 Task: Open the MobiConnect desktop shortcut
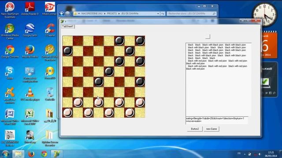pos(50,9)
